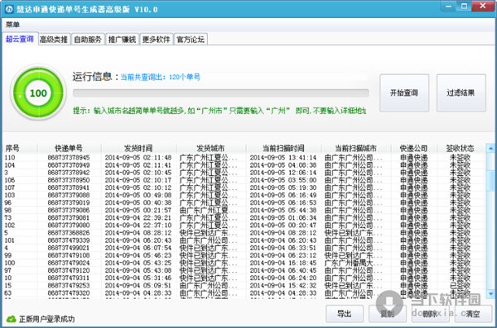Viewport: 497px width, 328px height.
Task: Select tracking number 868737479339
Action: pyautogui.click(x=69, y=240)
